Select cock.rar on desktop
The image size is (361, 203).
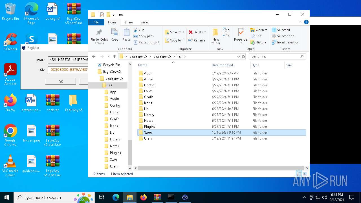coord(53,103)
